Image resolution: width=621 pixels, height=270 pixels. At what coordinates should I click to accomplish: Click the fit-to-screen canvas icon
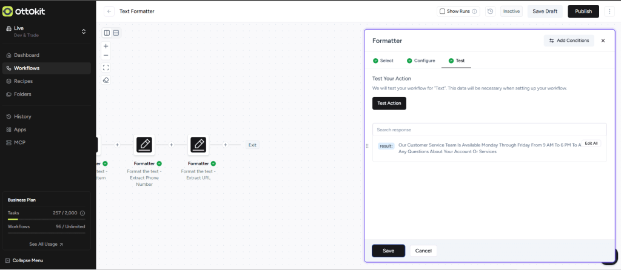pos(106,67)
